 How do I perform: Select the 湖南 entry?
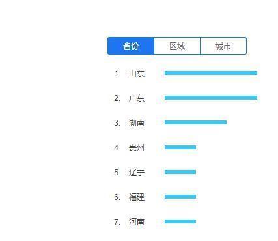click(137, 123)
